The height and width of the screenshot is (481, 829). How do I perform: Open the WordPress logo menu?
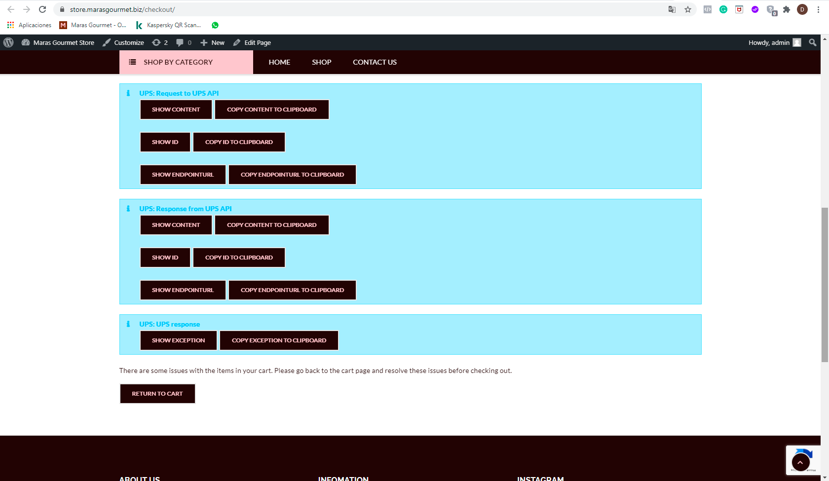tap(8, 42)
